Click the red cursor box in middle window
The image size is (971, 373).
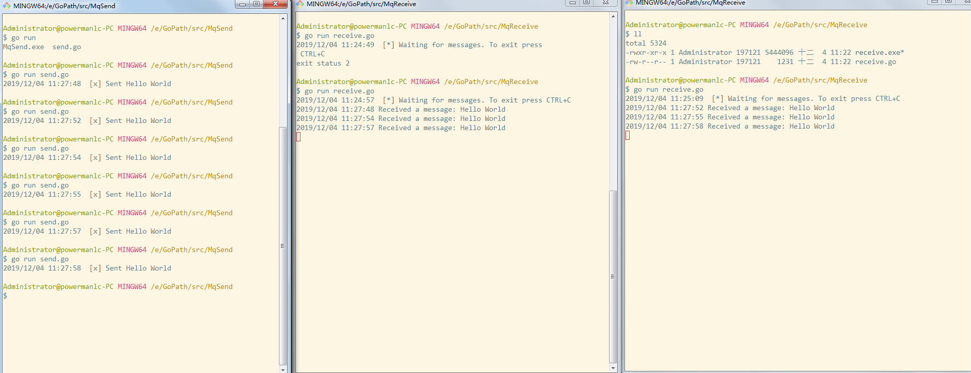[x=298, y=137]
